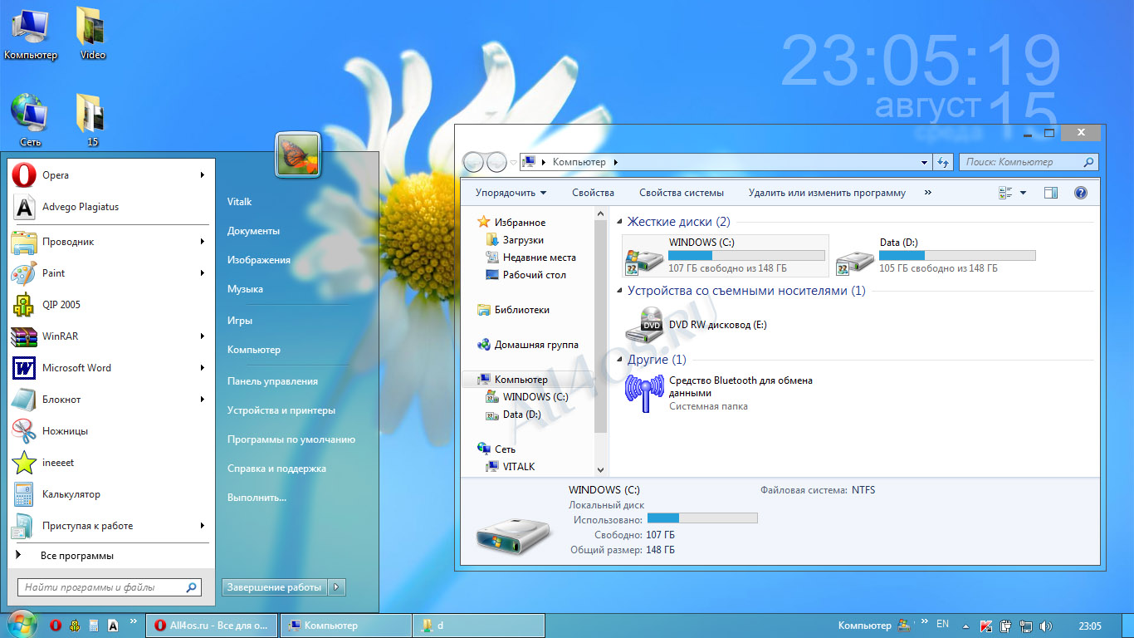Image resolution: width=1134 pixels, height=638 pixels.
Task: Launch Ножницы snipping tool
Action: pos(111,431)
